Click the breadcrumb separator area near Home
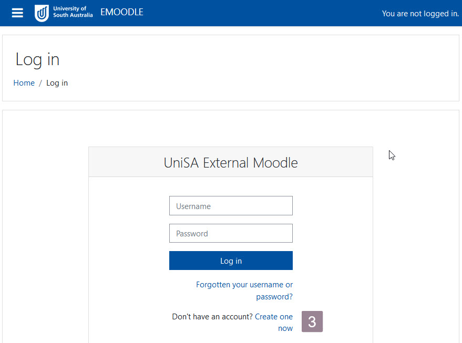The height and width of the screenshot is (343, 462). 40,82
